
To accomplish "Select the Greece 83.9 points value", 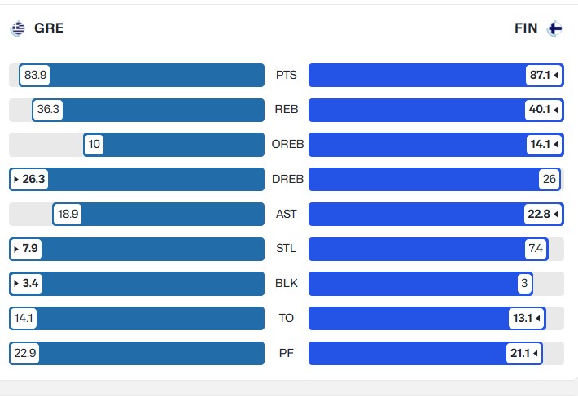I will point(35,75).
